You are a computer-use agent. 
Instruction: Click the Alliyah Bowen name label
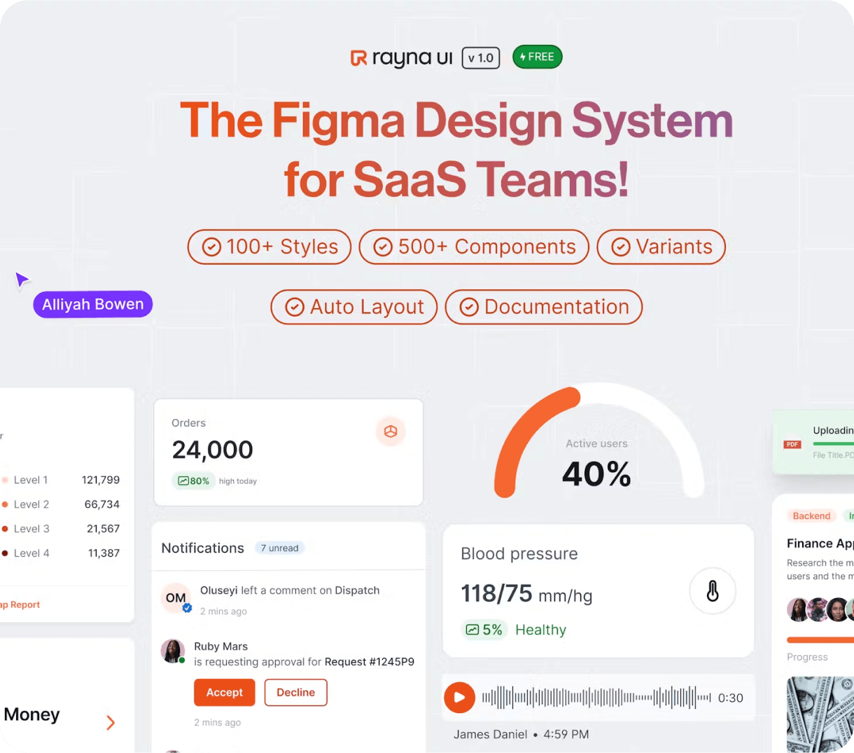point(93,304)
